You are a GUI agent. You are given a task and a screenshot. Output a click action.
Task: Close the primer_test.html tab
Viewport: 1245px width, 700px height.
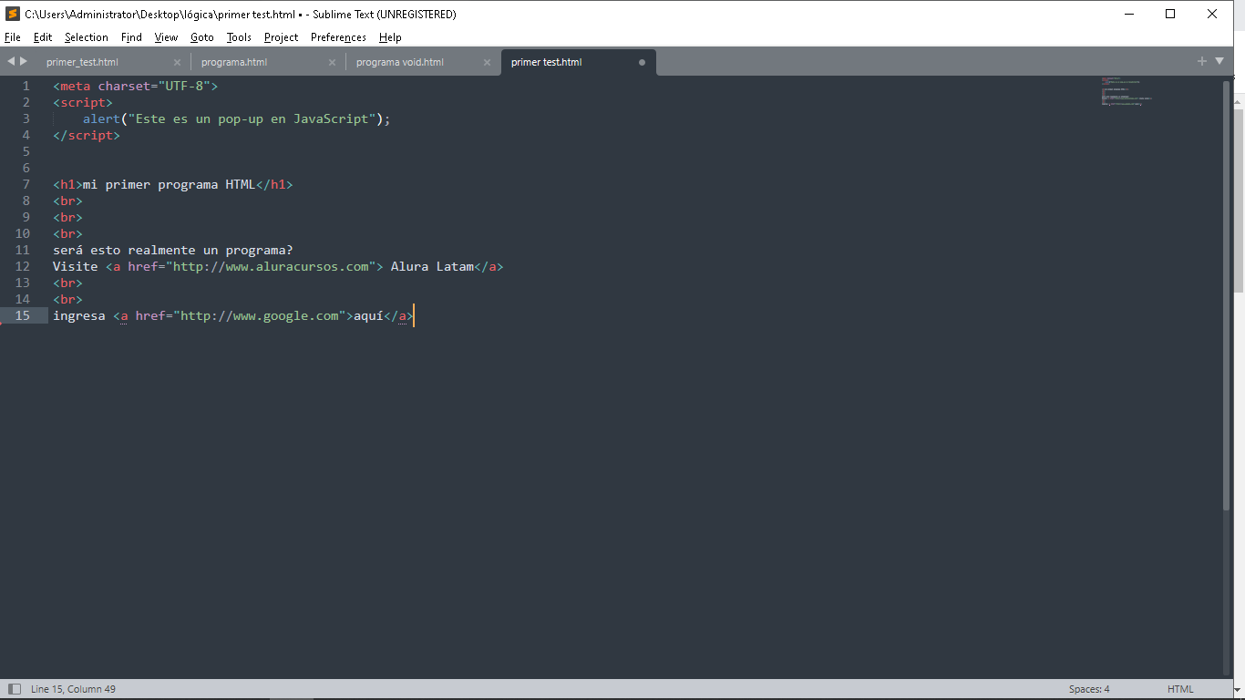177,63
